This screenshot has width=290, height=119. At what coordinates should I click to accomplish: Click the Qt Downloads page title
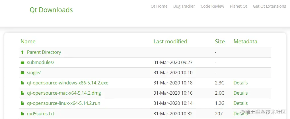pos(51,10)
